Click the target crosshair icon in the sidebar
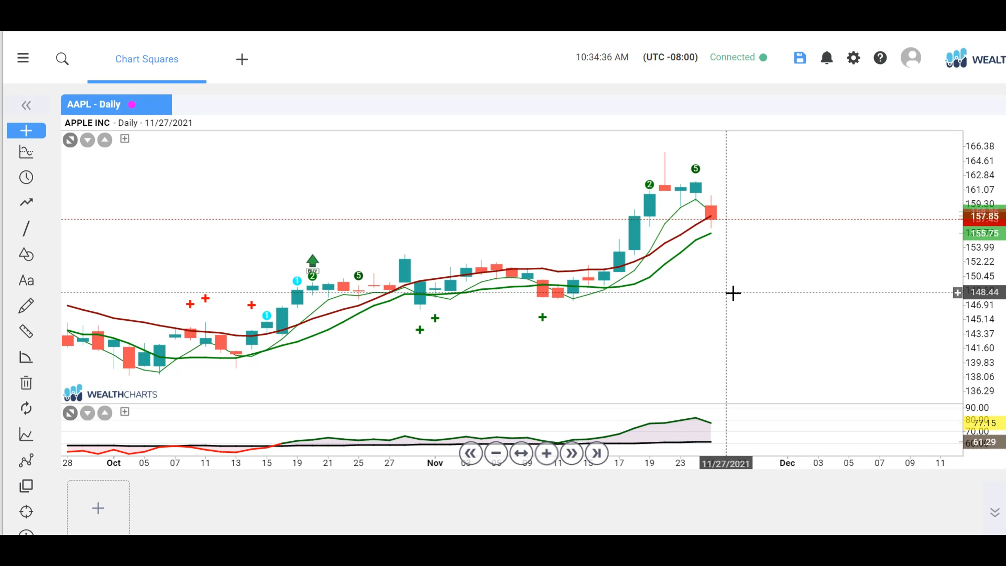The height and width of the screenshot is (566, 1006). 26,511
